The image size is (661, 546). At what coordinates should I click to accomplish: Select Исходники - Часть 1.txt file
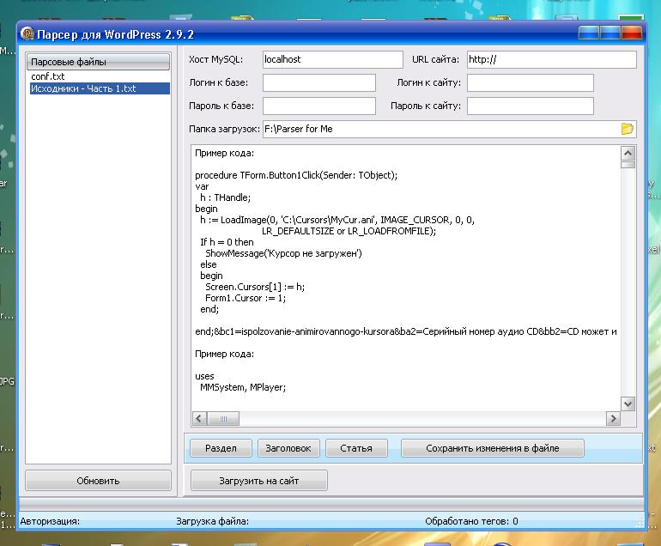coord(83,88)
